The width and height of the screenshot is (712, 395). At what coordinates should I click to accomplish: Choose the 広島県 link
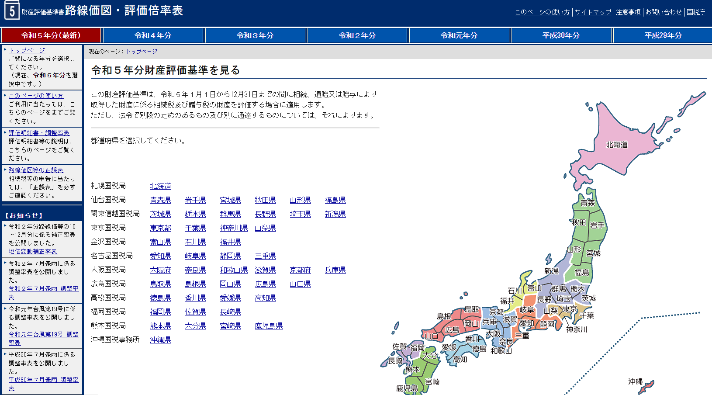pos(266,284)
